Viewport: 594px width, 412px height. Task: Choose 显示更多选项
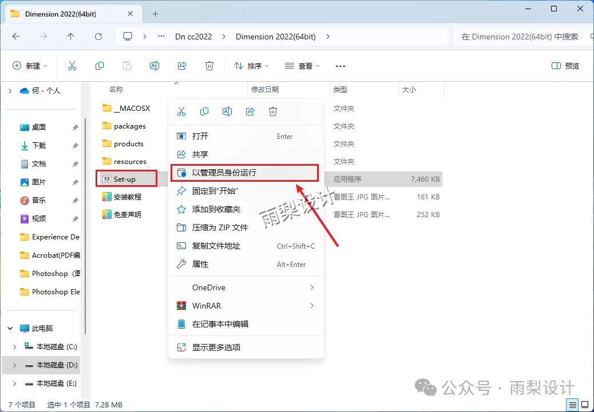pos(246,347)
